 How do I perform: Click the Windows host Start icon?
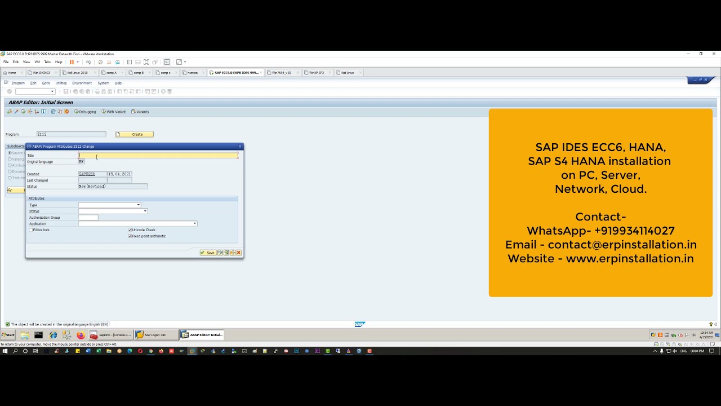(5, 351)
